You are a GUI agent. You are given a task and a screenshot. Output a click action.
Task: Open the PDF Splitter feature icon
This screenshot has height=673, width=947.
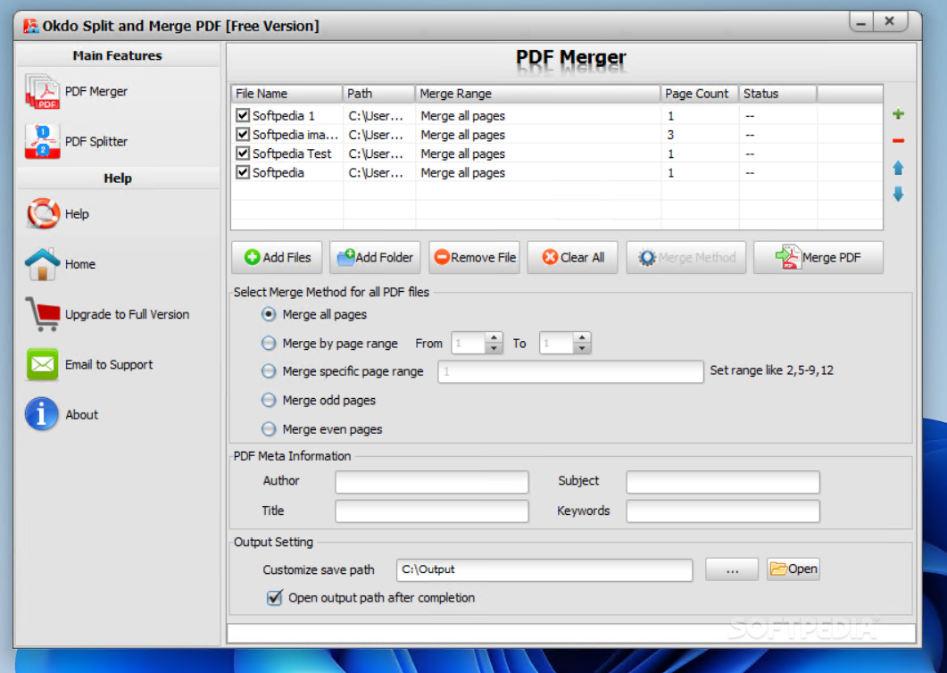[x=42, y=141]
